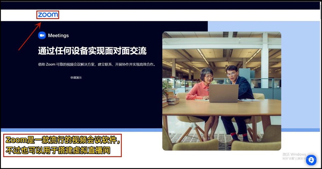Select the white navigation header bar

(161, 15)
